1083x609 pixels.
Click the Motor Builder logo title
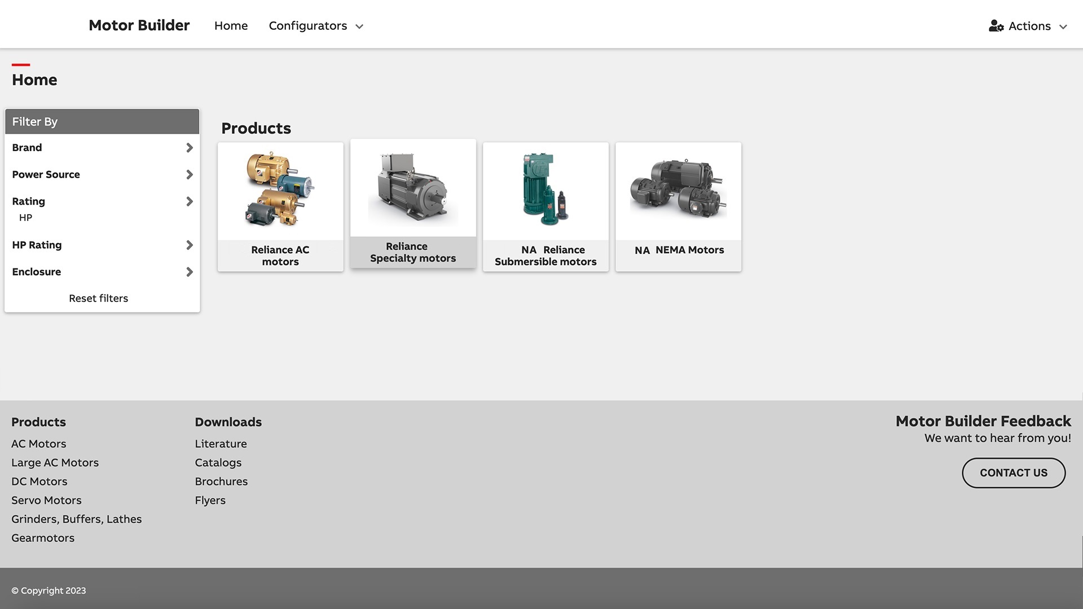pyautogui.click(x=139, y=25)
